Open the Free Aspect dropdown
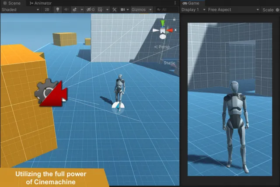280x187 pixels. tap(234, 10)
